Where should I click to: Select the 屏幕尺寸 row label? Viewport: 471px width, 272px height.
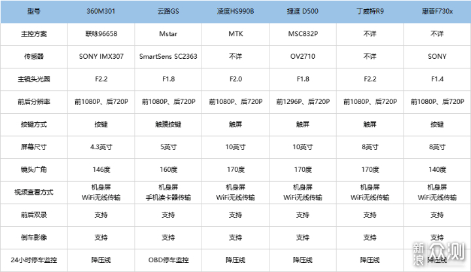33,147
